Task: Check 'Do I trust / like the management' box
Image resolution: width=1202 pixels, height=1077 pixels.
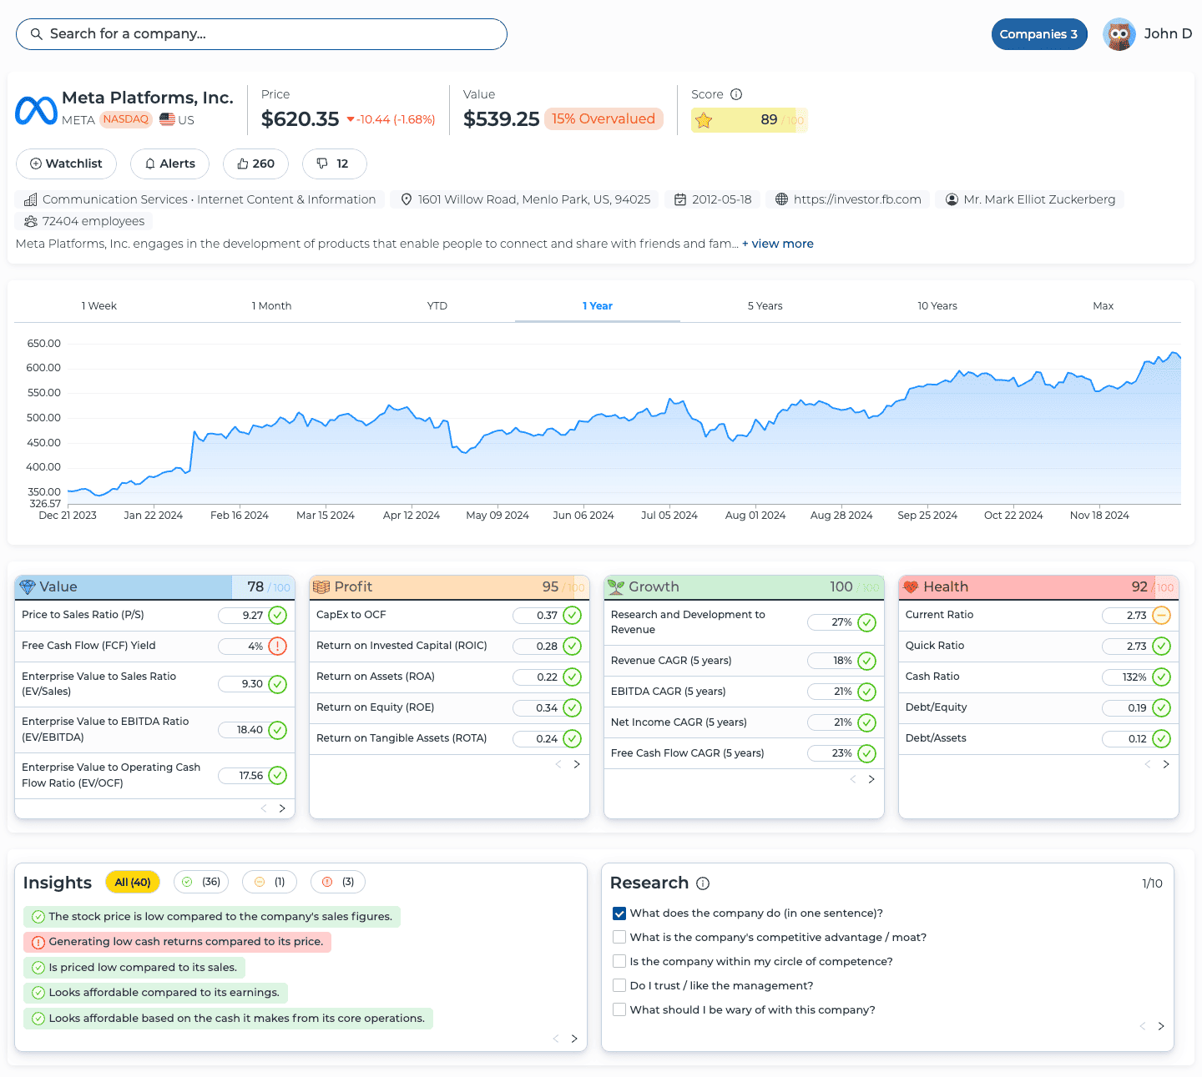Action: click(619, 986)
